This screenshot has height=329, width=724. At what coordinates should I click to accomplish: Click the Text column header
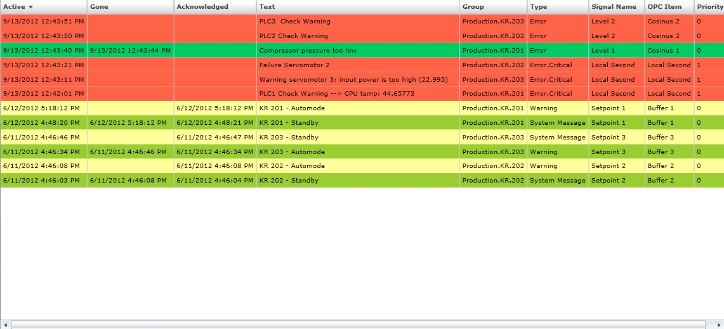[267, 7]
